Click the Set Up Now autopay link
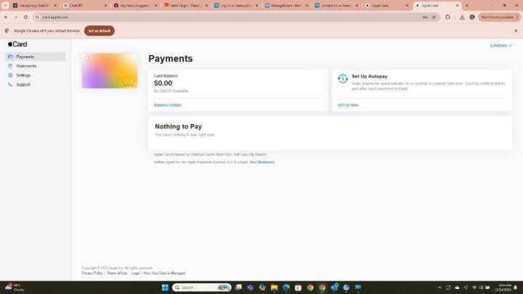523x294 pixels. point(348,105)
